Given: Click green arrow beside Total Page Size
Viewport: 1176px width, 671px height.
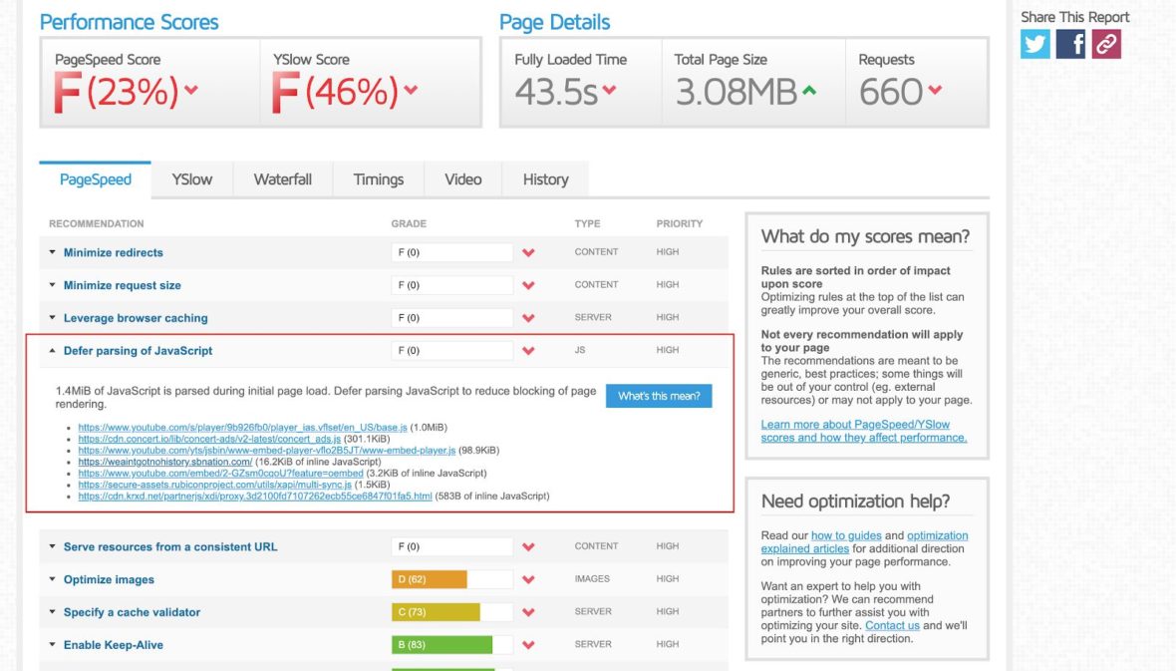Looking at the screenshot, I should [809, 91].
